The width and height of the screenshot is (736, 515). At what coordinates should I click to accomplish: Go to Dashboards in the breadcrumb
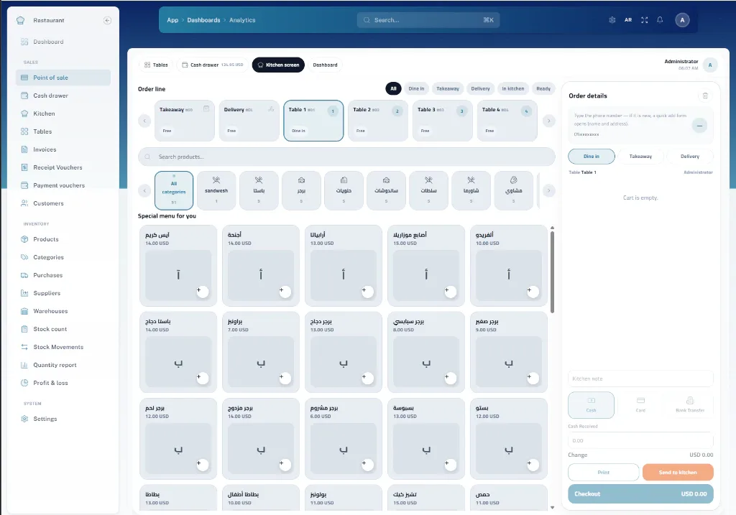pos(203,20)
